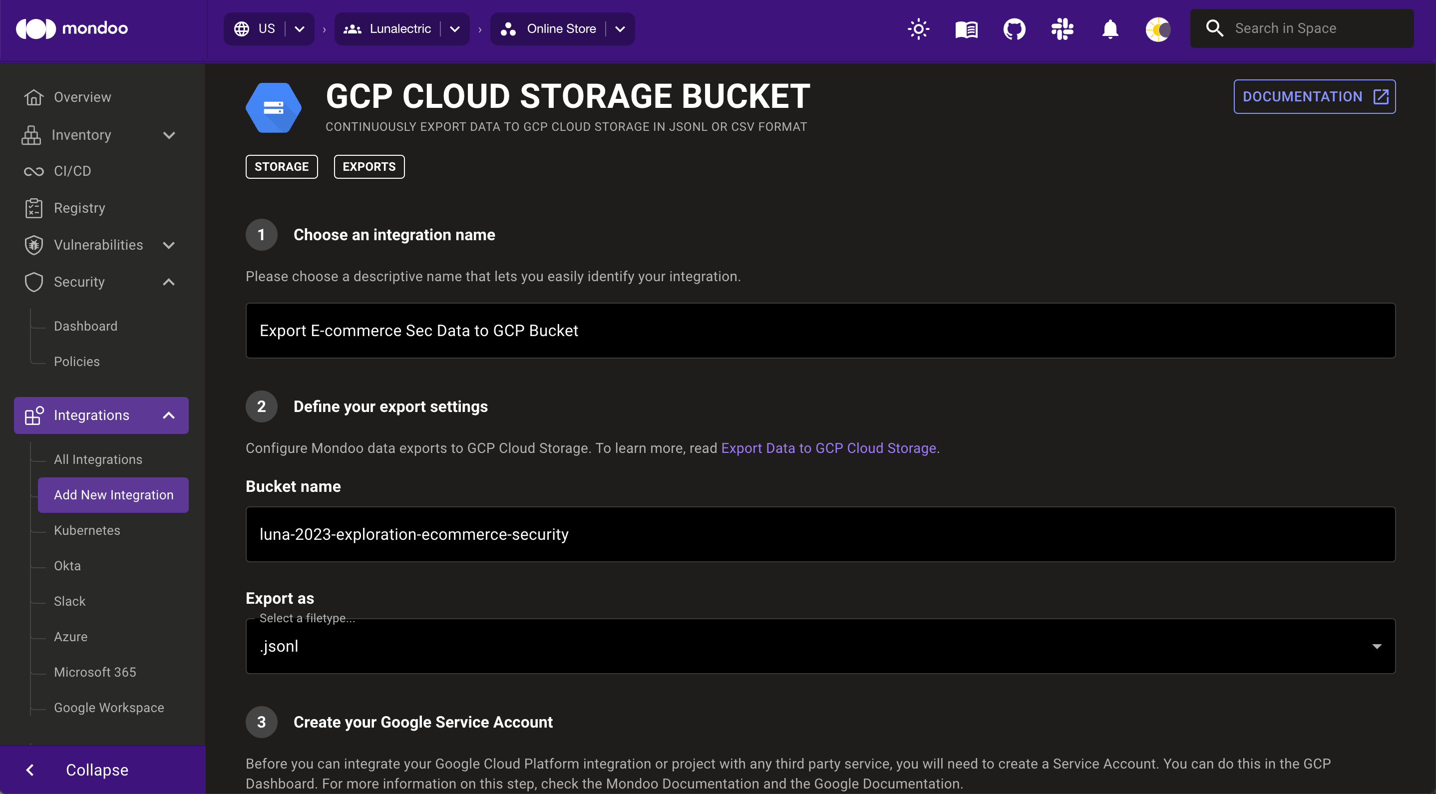Viewport: 1436px width, 794px height.
Task: Expand the Lunalectric space dropdown
Action: (x=455, y=28)
